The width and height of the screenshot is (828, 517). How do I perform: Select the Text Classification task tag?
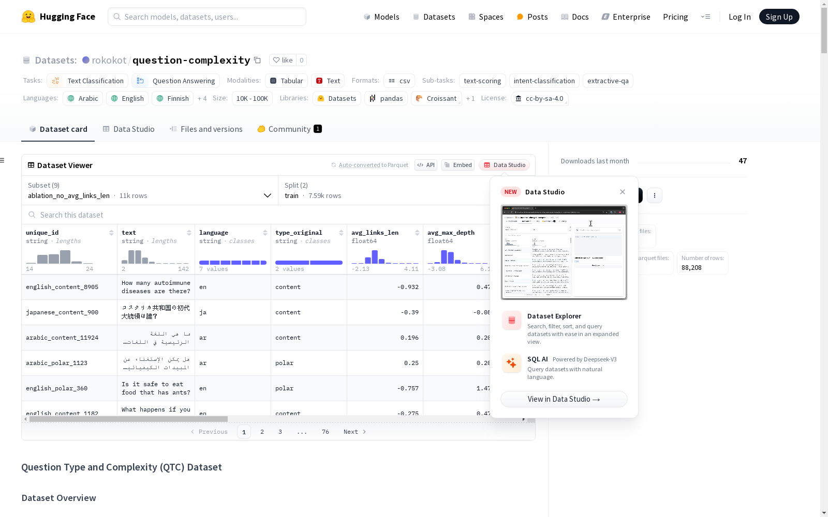coord(87,81)
